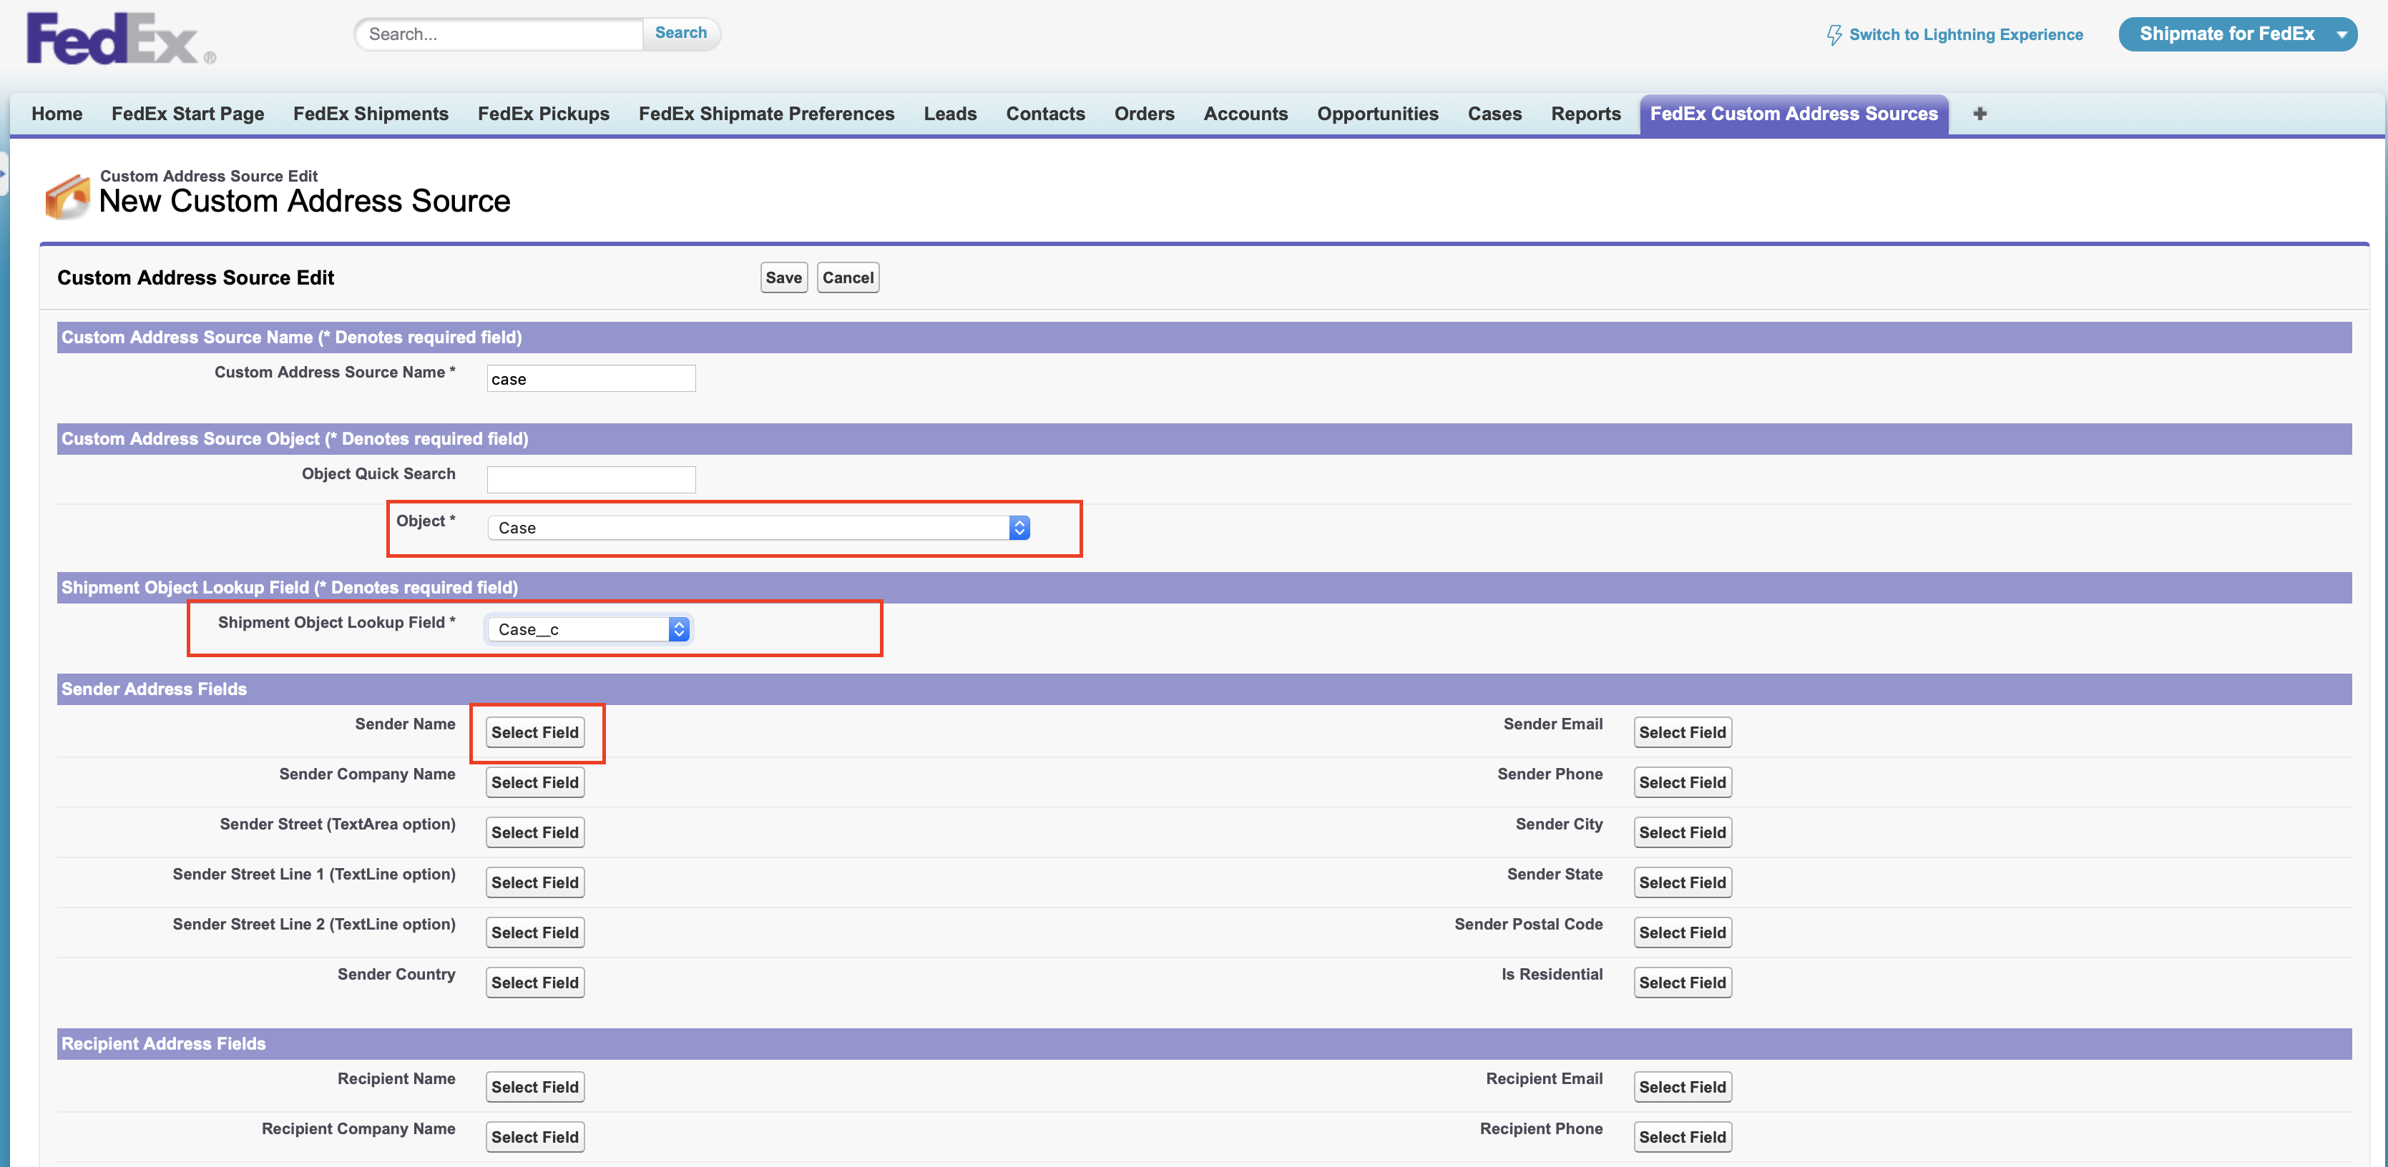2388x1167 pixels.
Task: Select field for Sender Name
Action: coord(535,732)
